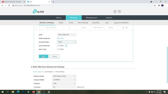Open Scheduler sub-tab
This screenshot has width=168, height=94.
(x=96, y=23)
